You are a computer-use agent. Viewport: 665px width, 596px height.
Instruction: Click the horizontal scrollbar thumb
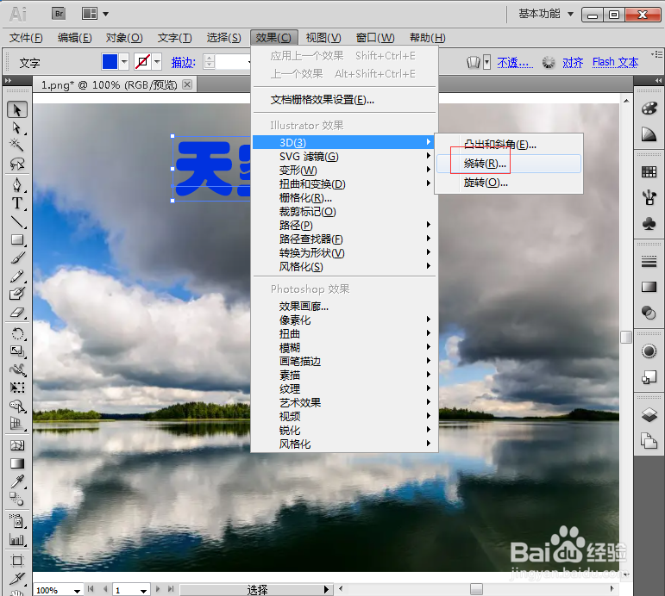click(x=476, y=589)
